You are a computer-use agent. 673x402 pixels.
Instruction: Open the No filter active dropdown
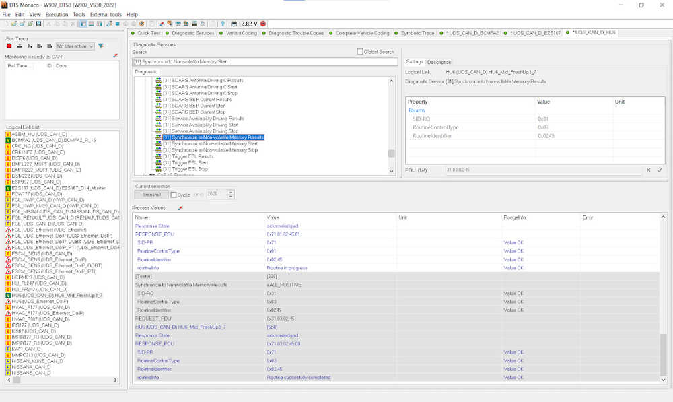pos(75,46)
